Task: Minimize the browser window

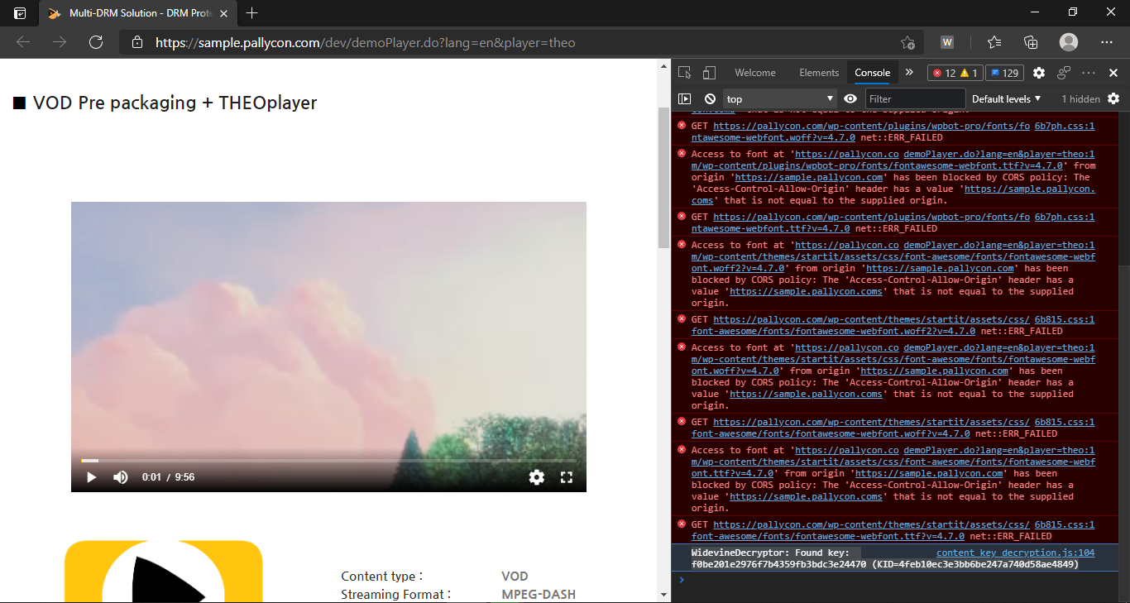Action: click(x=1035, y=12)
